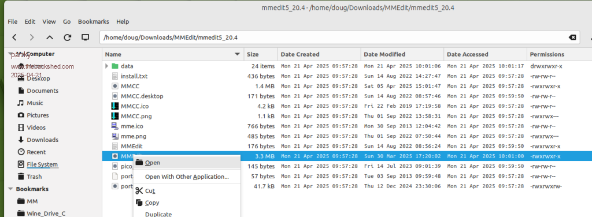This screenshot has width=592, height=217.
Task: Click the location path input field
Action: pyautogui.click(x=334, y=38)
